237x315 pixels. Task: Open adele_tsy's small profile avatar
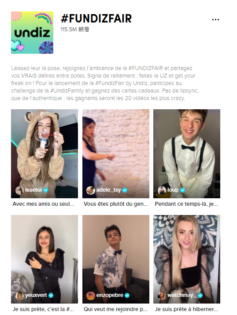[x=91, y=190]
